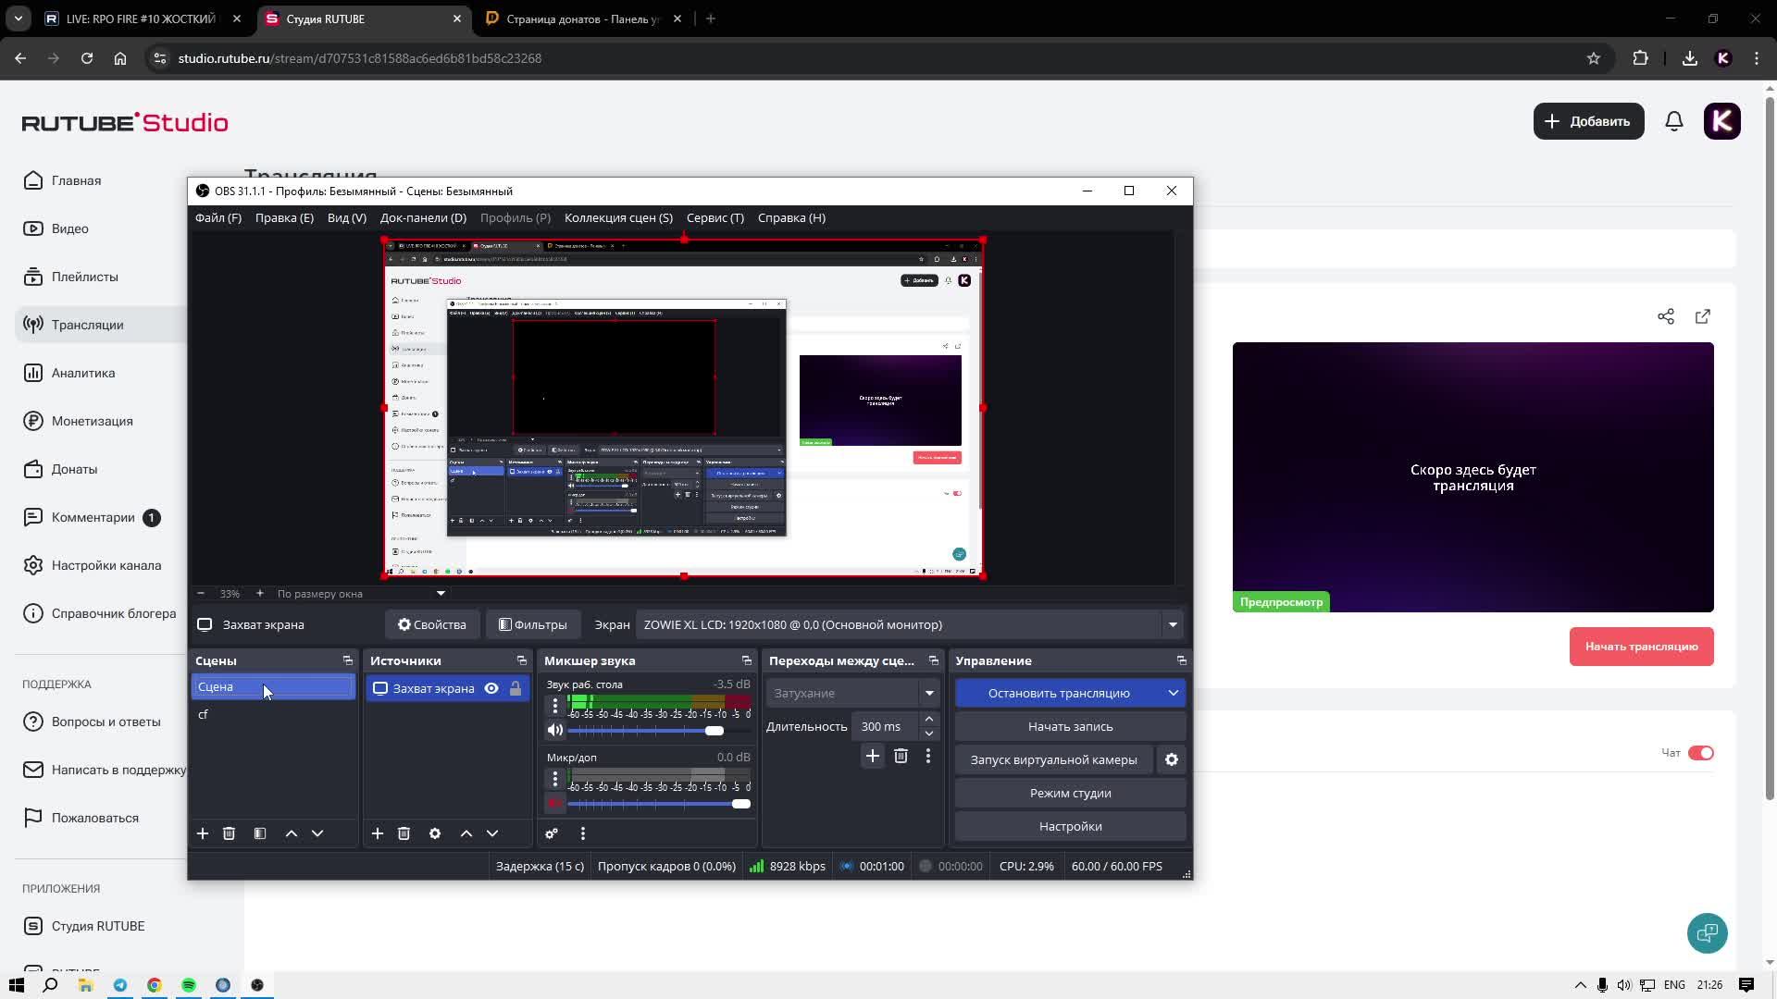
Task: Open OBS Настройки button
Action: coord(1071,826)
